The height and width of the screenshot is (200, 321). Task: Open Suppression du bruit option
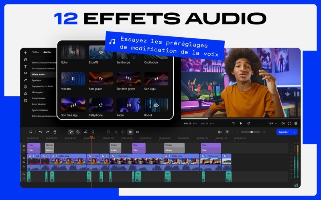43,86
